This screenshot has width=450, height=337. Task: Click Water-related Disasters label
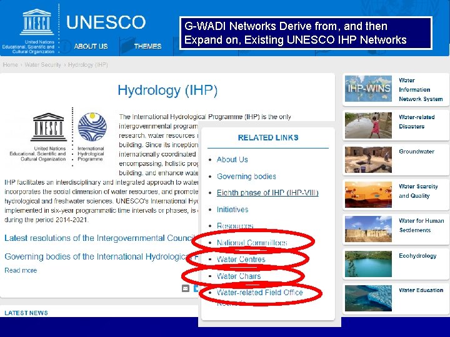click(x=417, y=122)
